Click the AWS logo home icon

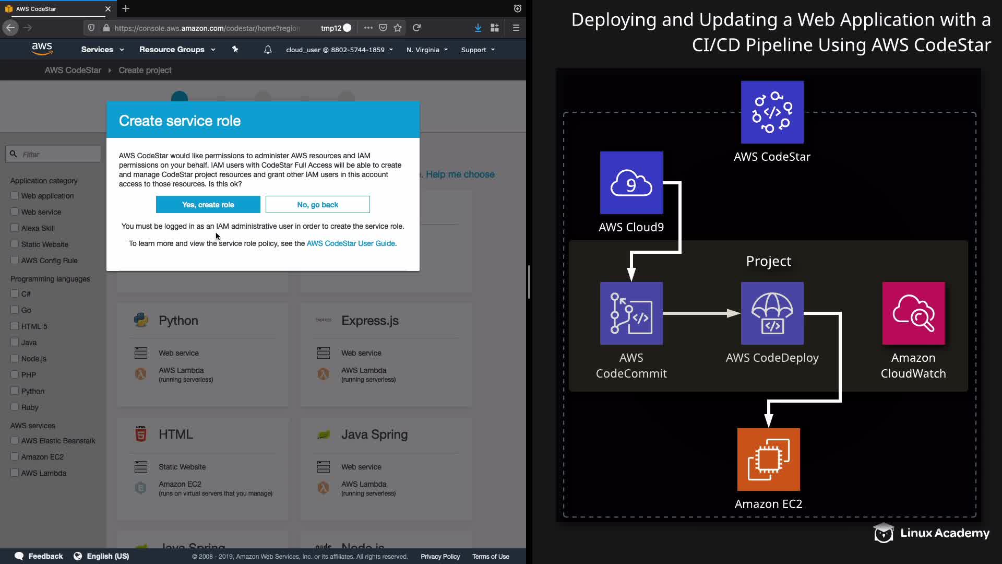pyautogui.click(x=42, y=49)
